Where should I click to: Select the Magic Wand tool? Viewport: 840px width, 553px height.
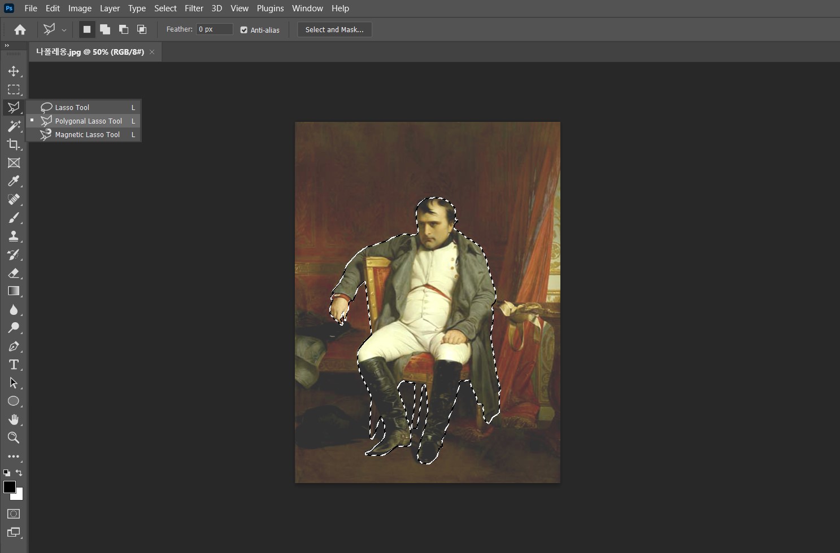[14, 126]
